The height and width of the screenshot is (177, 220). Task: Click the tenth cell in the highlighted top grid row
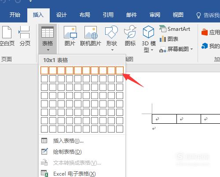(x=120, y=70)
